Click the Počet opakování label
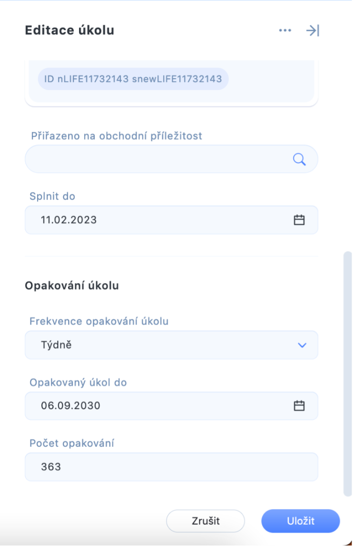The height and width of the screenshot is (547, 353). click(72, 443)
